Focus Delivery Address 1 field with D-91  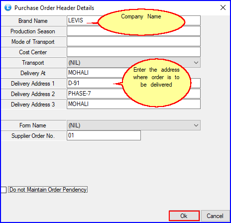tap(133, 83)
